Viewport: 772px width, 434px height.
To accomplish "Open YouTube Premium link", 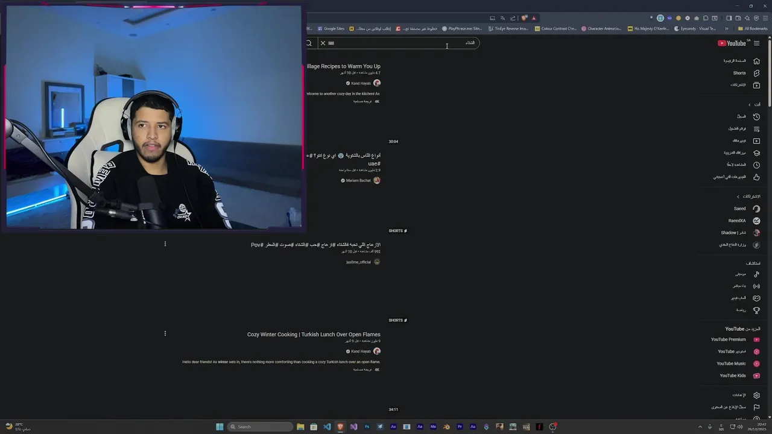I will click(x=735, y=339).
